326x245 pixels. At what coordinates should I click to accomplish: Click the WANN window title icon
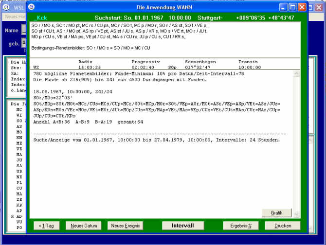click(32, 7)
